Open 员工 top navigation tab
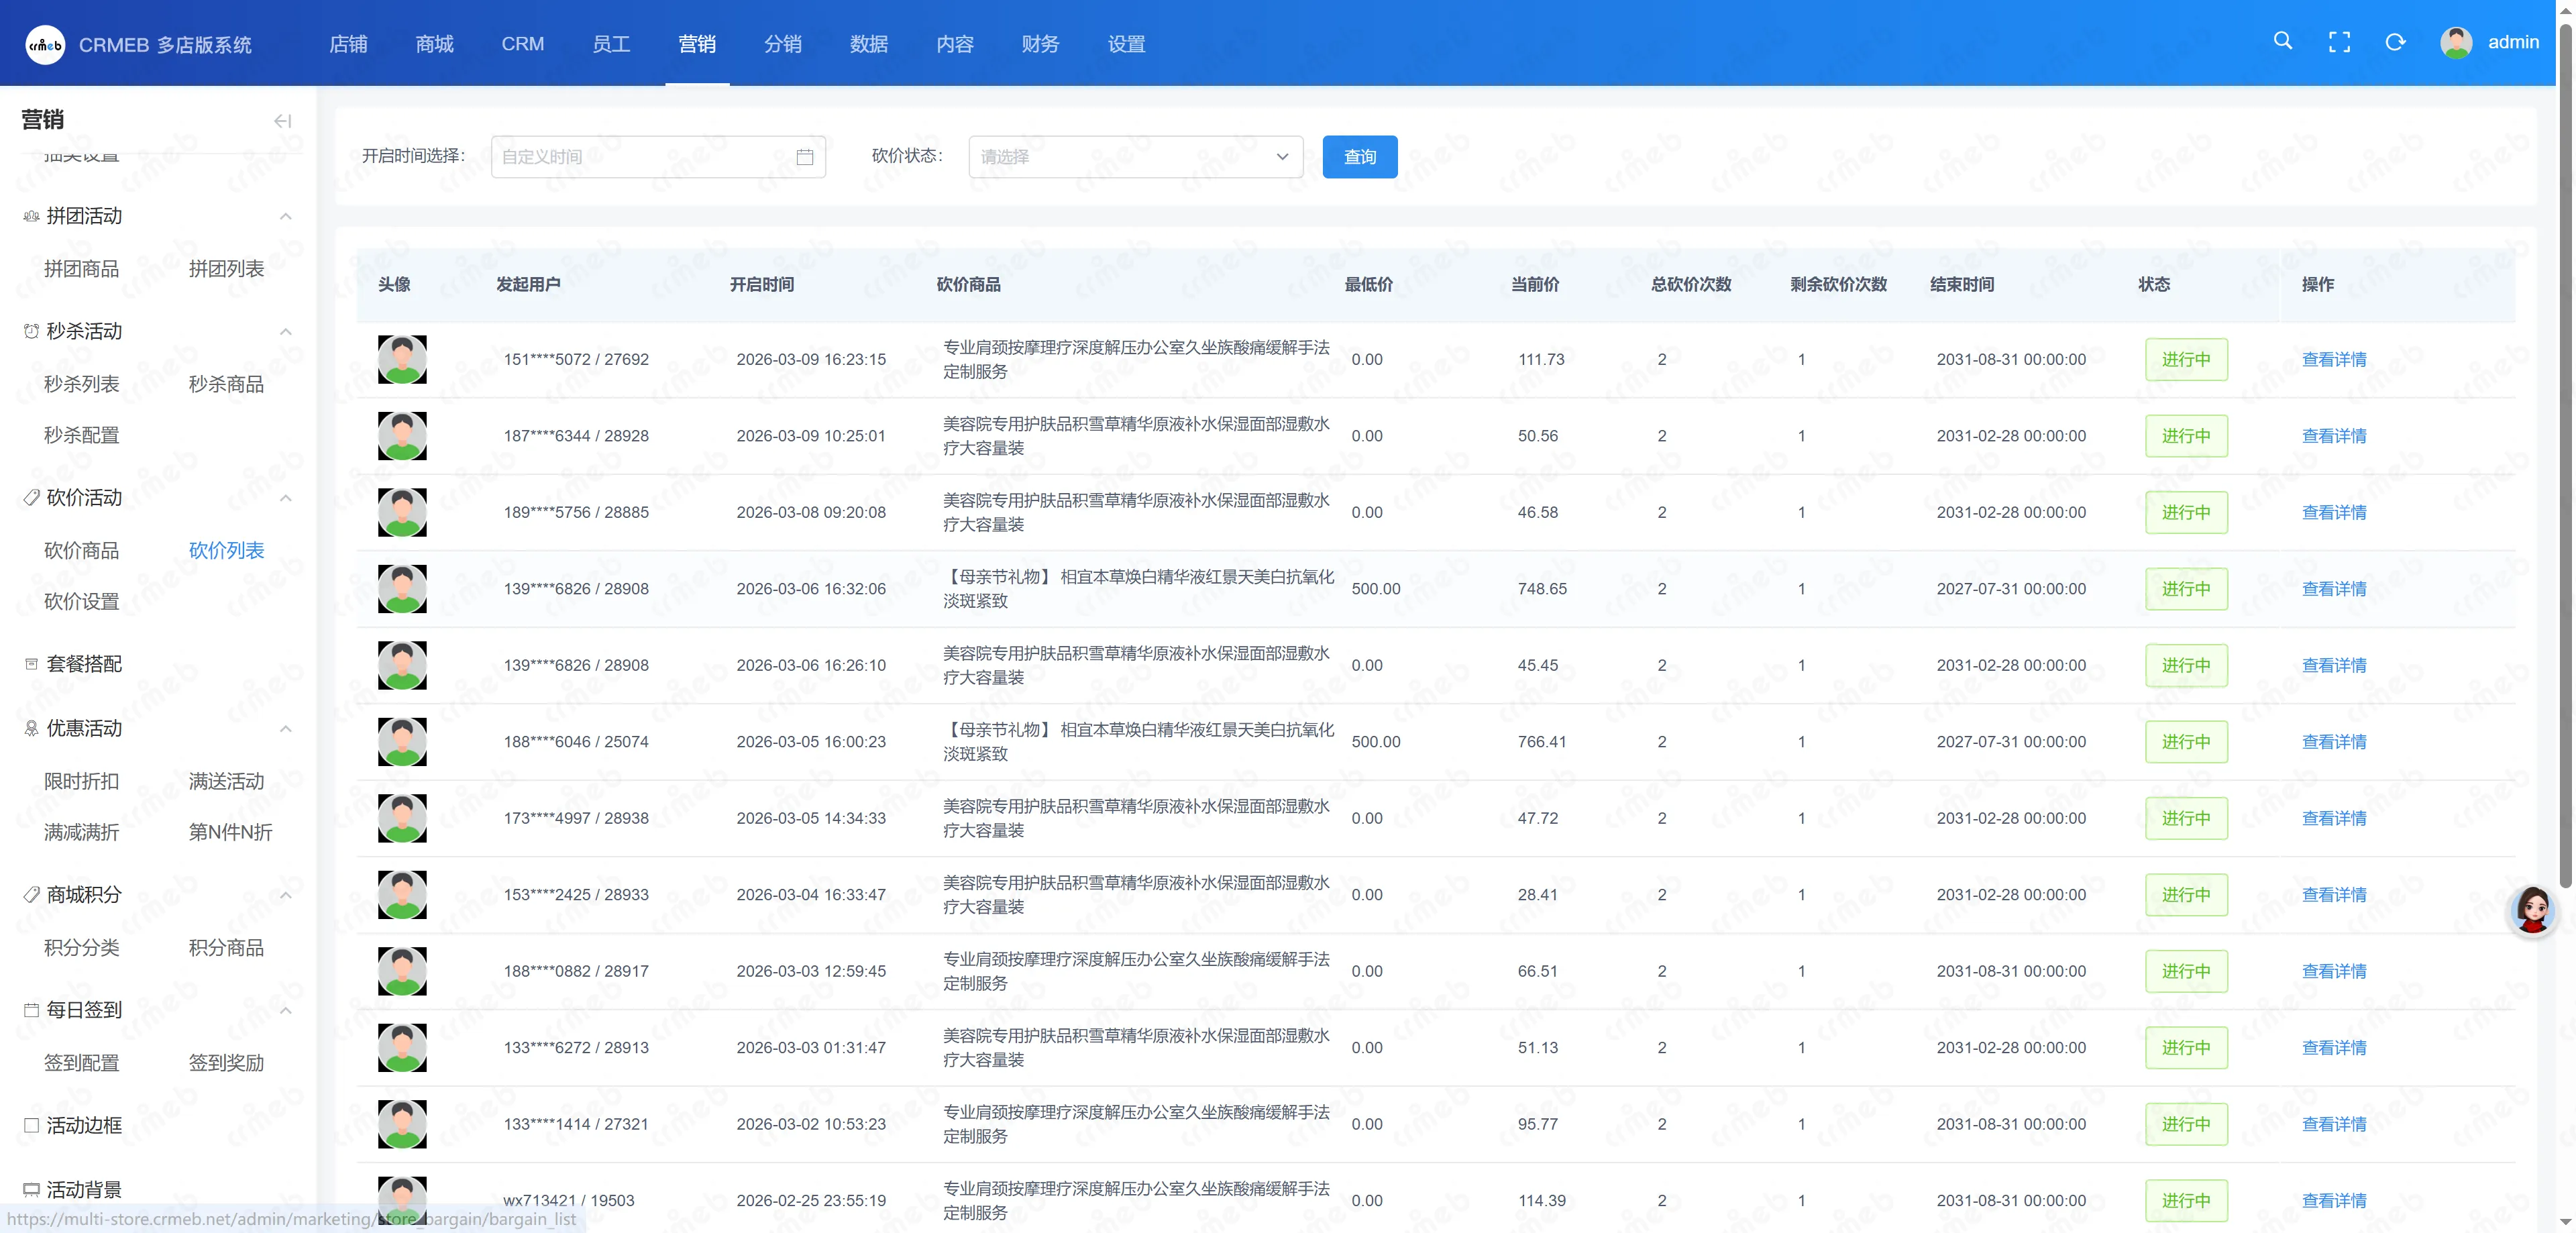Image resolution: width=2576 pixels, height=1233 pixels. point(611,44)
